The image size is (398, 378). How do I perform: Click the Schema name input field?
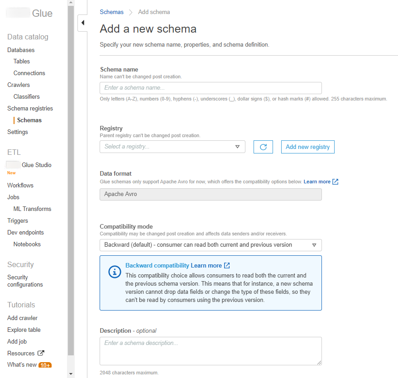[211, 88]
